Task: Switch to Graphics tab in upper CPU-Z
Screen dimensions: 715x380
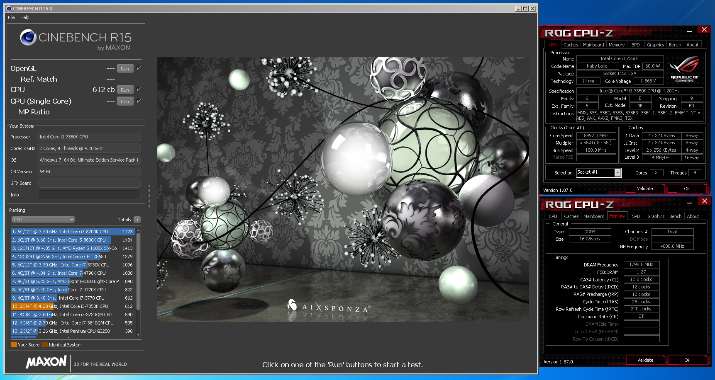Action: click(x=655, y=45)
